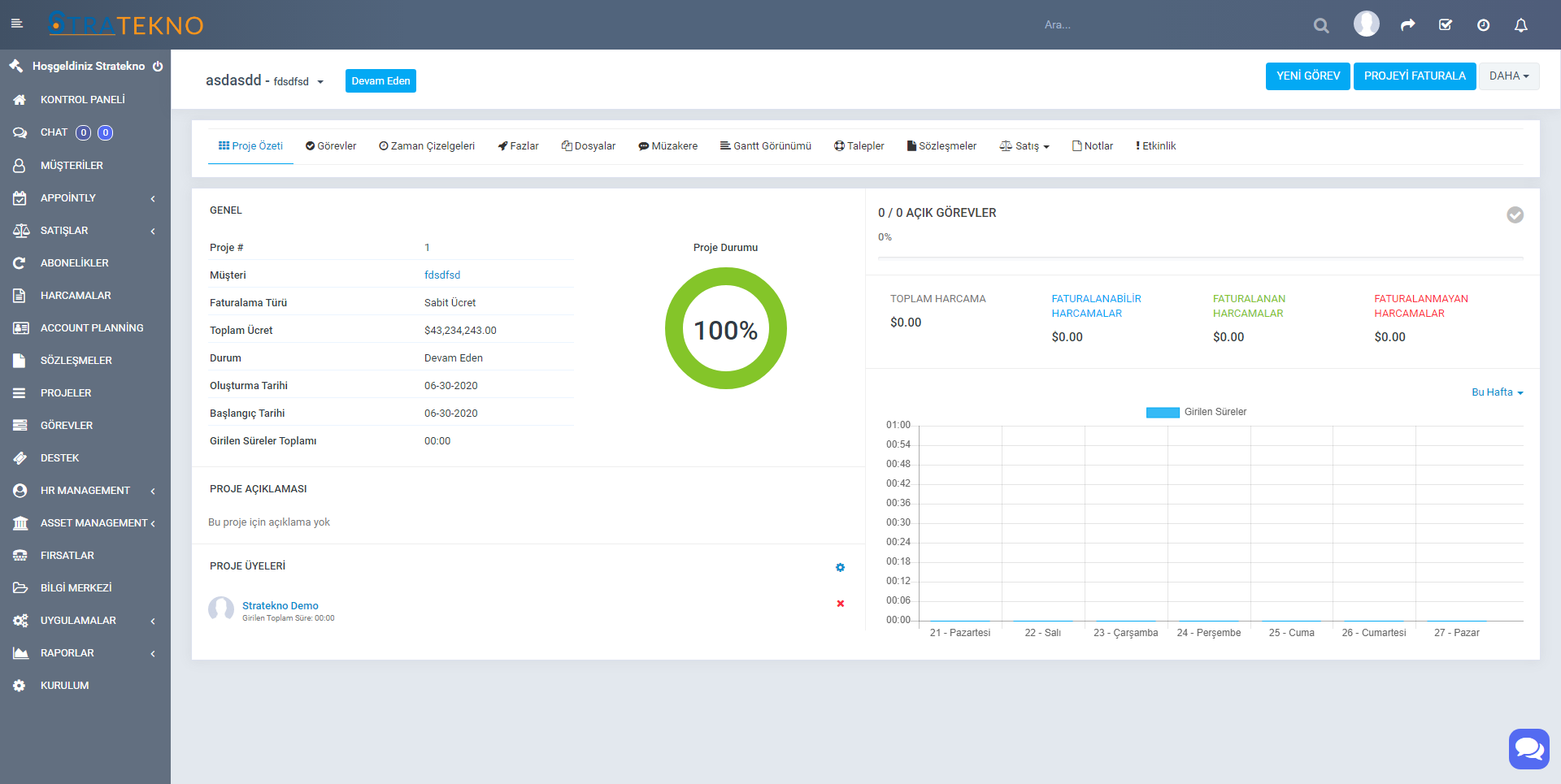Click the Müşteriler user icon
This screenshot has width=1561, height=784.
pos(20,165)
